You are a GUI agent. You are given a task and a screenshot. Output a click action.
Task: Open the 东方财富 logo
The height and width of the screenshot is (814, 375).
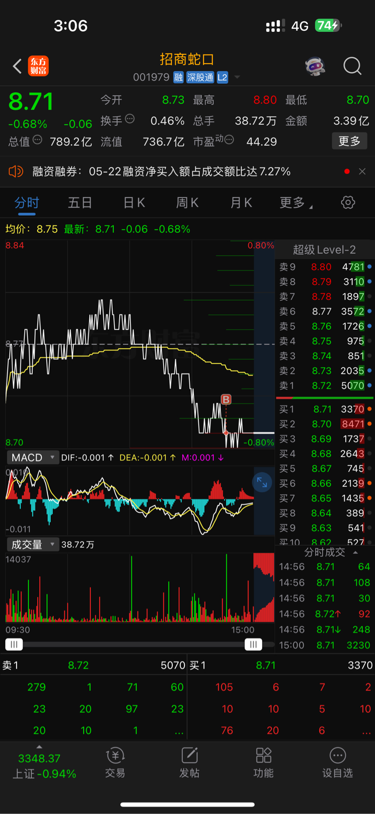pos(38,66)
